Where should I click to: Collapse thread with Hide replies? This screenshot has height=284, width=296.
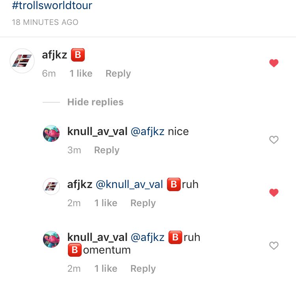[96, 102]
